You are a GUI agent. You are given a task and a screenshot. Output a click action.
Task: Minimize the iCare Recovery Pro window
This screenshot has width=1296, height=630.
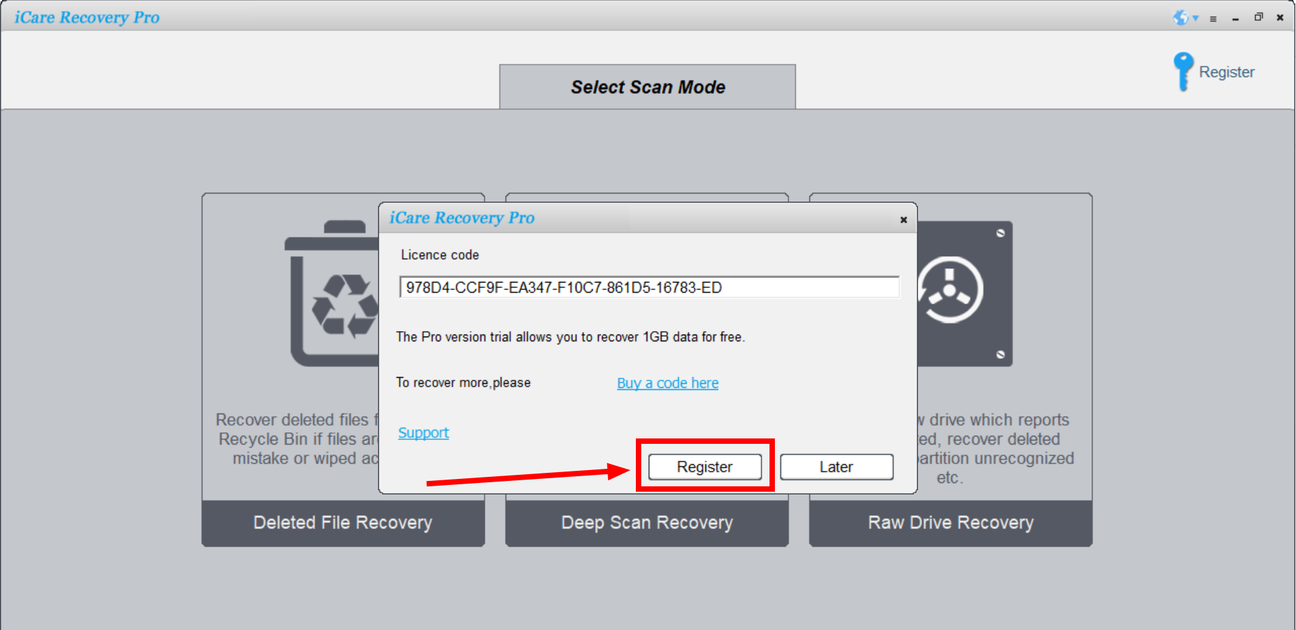tap(1235, 19)
